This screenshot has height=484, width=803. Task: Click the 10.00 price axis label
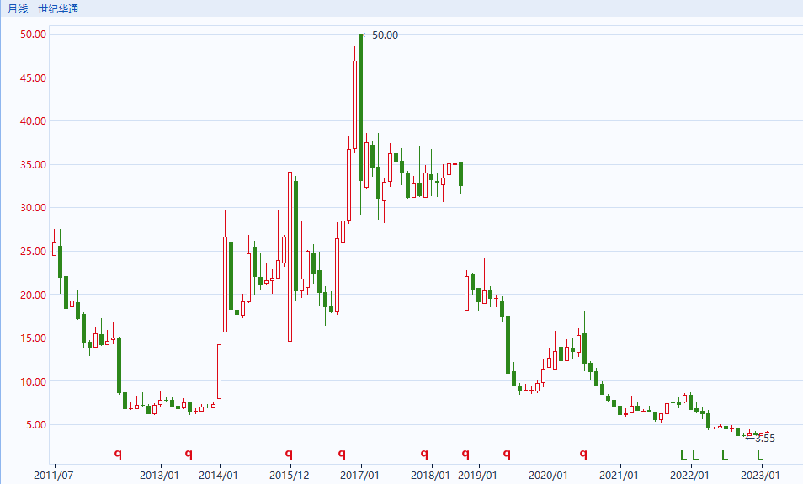[x=34, y=381]
